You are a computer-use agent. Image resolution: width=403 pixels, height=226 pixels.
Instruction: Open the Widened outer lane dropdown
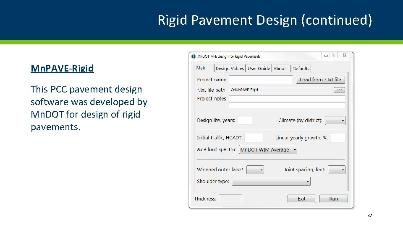pyautogui.click(x=255, y=169)
